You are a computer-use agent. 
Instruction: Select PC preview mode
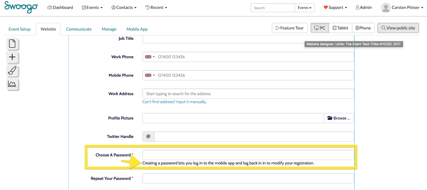tap(320, 28)
